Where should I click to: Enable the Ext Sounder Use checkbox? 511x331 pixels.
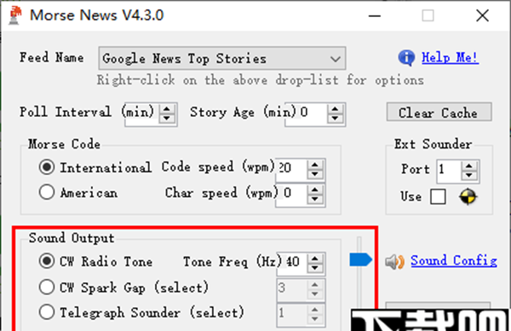click(x=438, y=197)
